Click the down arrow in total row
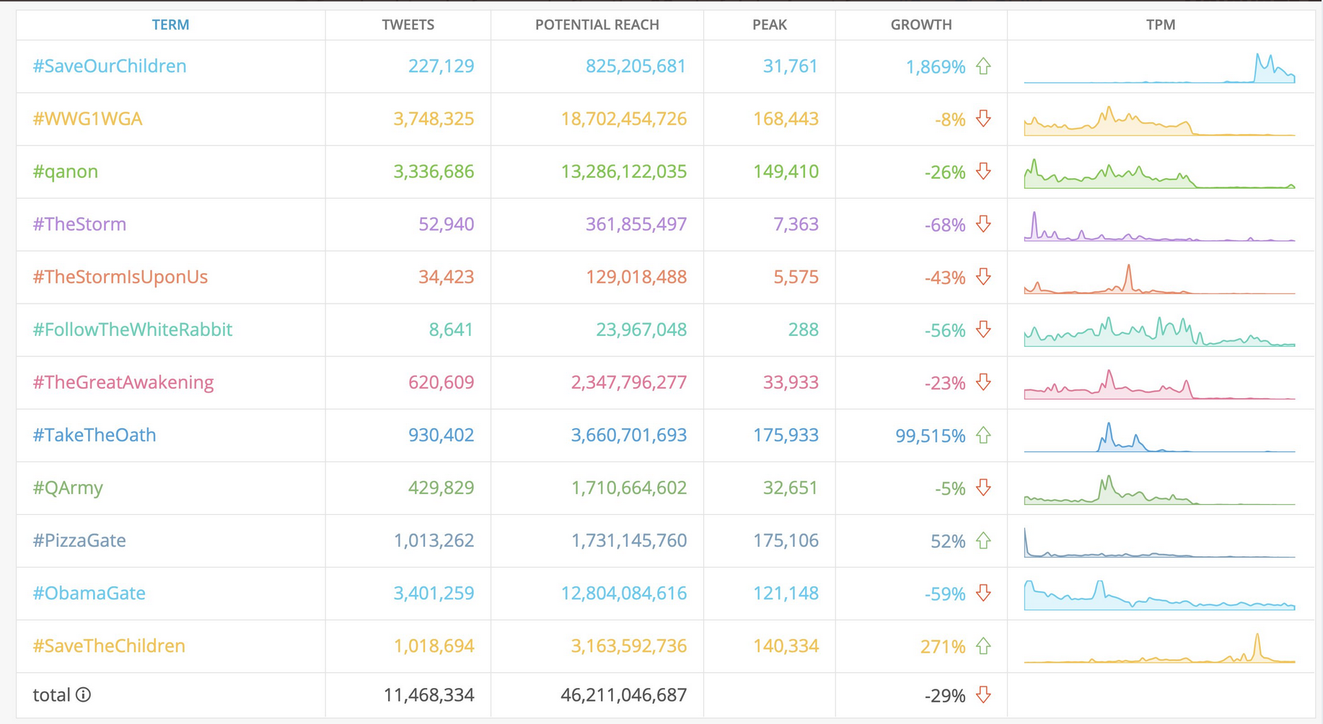Screen dimensions: 1323x724 tap(983, 694)
